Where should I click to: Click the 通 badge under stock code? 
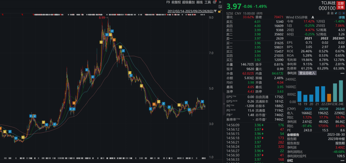(x=328, y=13)
